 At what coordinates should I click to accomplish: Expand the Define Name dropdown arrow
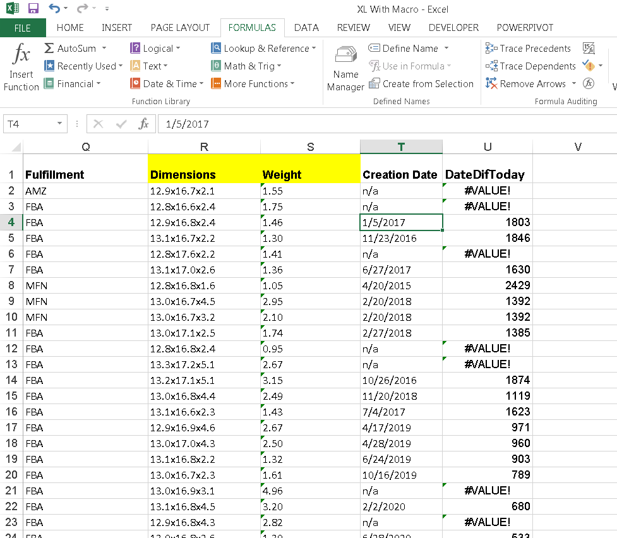tap(446, 48)
